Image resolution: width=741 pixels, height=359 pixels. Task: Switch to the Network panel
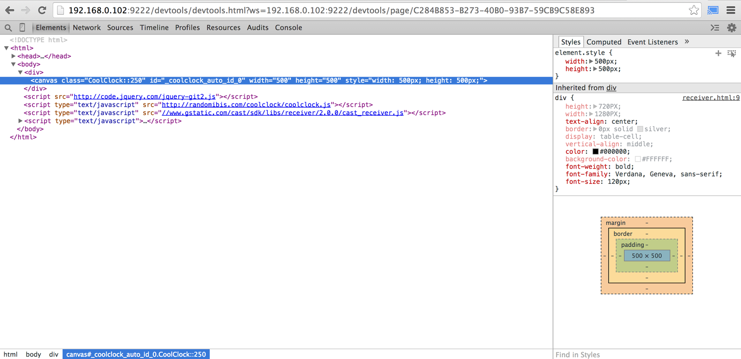coord(87,28)
